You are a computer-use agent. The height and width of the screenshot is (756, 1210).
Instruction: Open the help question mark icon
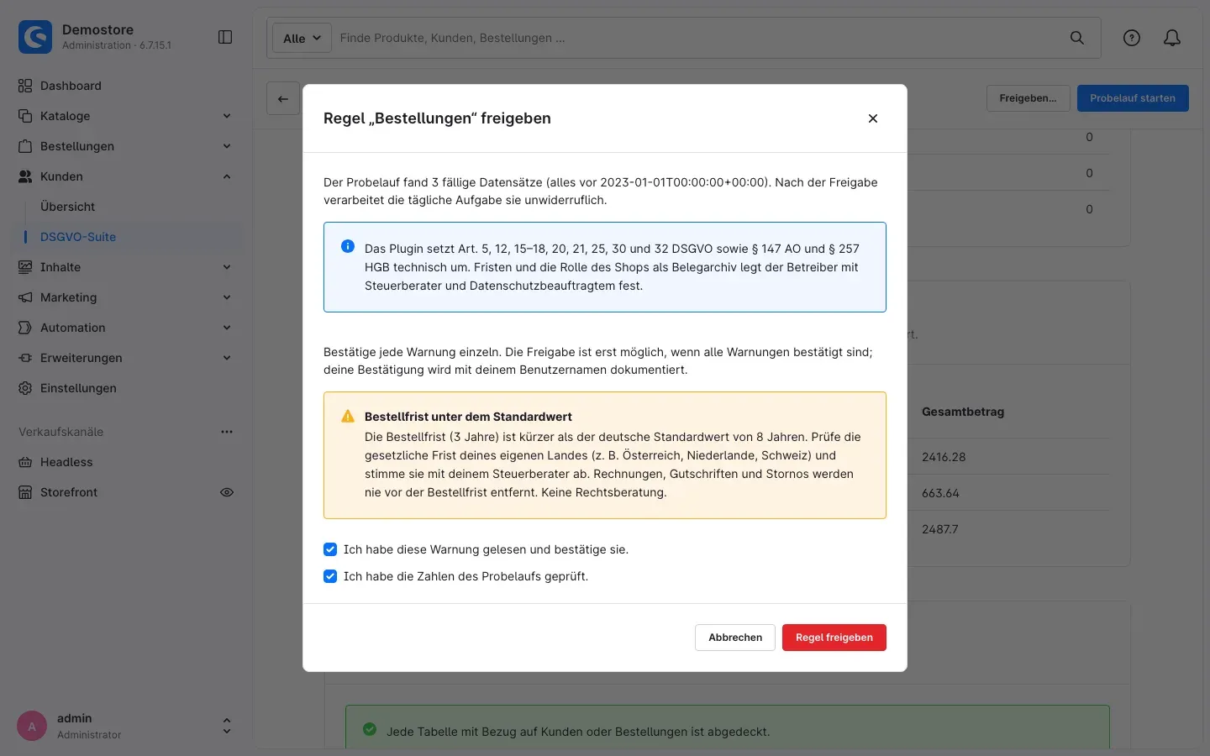pyautogui.click(x=1132, y=38)
